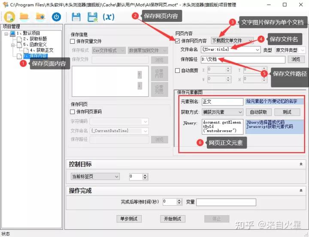The width and height of the screenshot is (309, 237).
Task: Click the save floppy disk icon
Action: coord(76,17)
